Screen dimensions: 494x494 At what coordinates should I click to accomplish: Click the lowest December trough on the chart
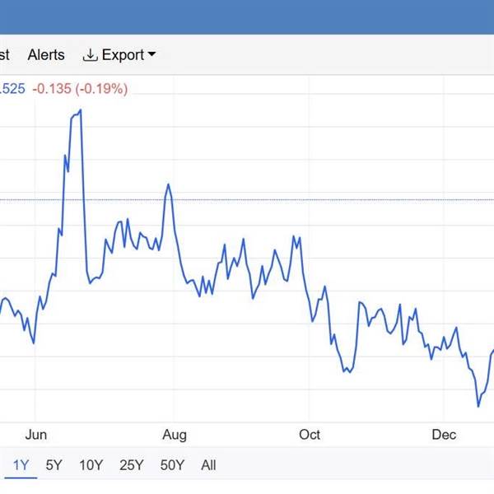coord(478,405)
